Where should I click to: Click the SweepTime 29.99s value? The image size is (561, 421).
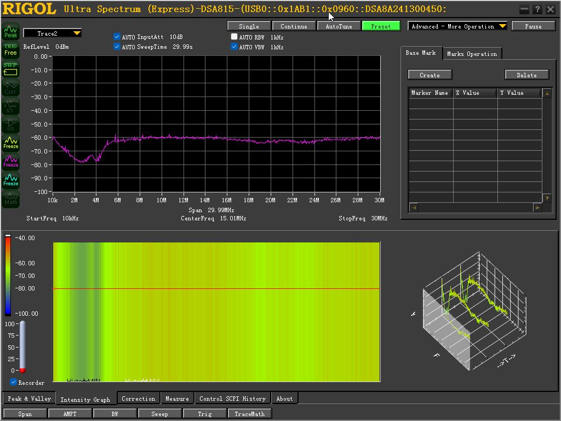tap(182, 47)
